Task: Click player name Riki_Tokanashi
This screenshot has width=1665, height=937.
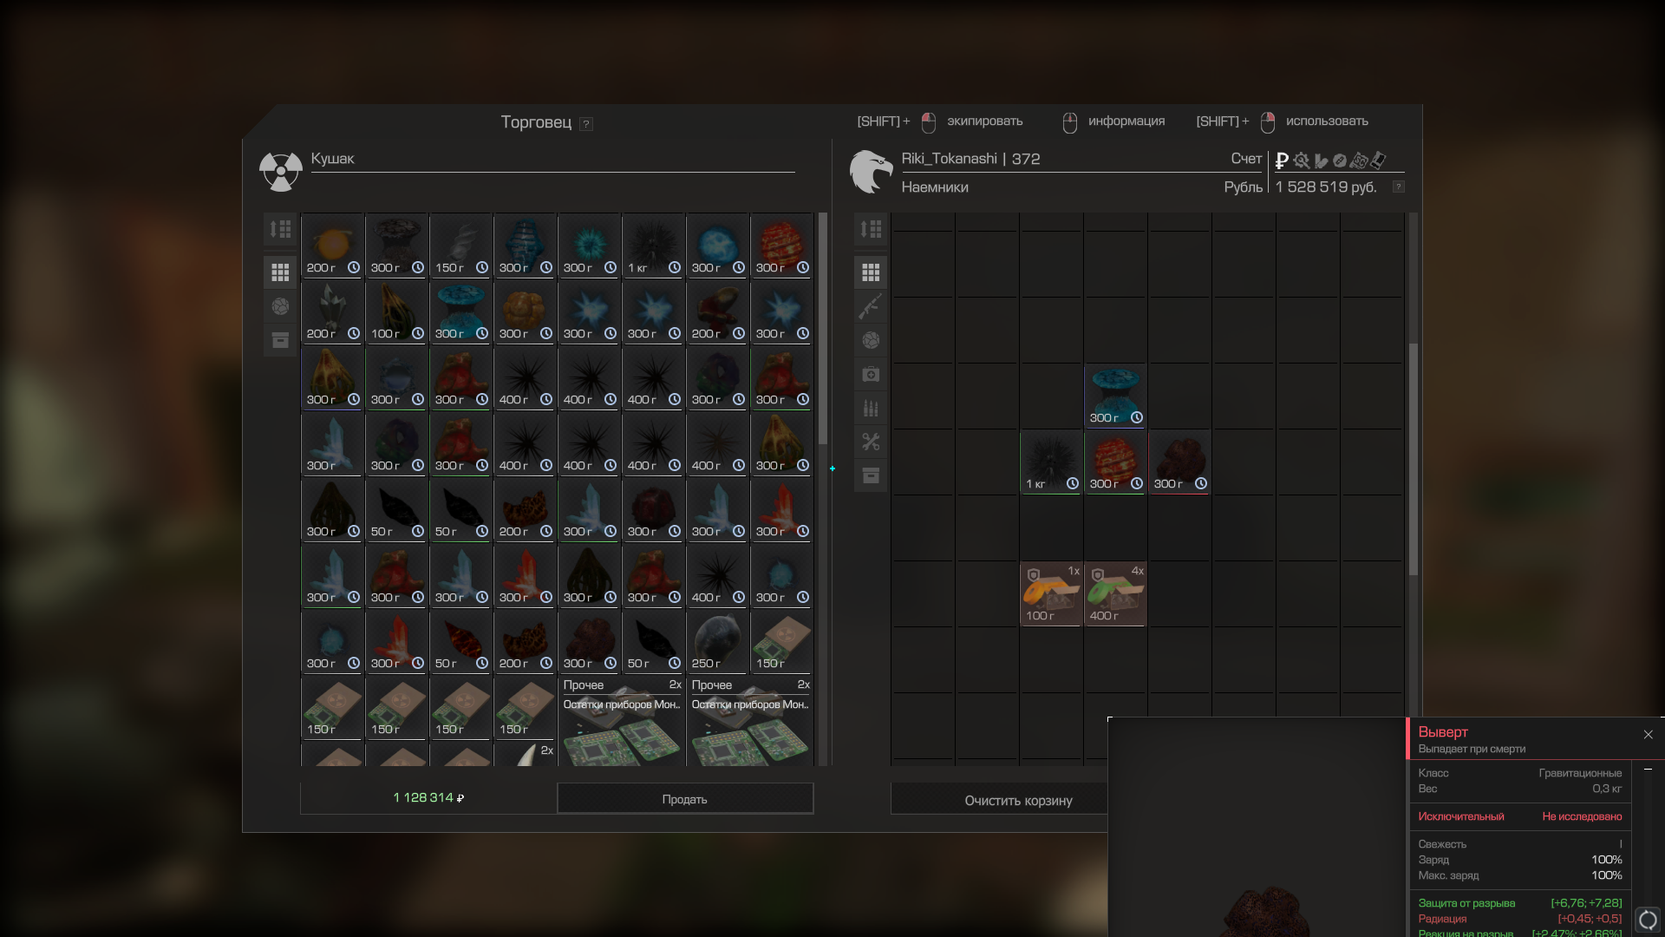Action: coord(950,159)
